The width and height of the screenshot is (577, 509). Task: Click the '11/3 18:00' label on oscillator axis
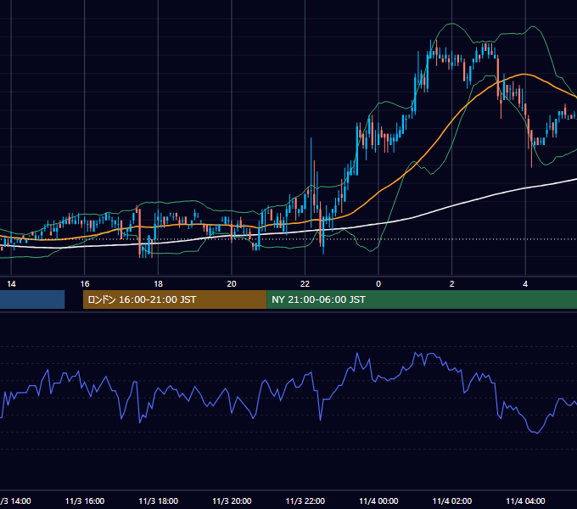click(x=158, y=501)
